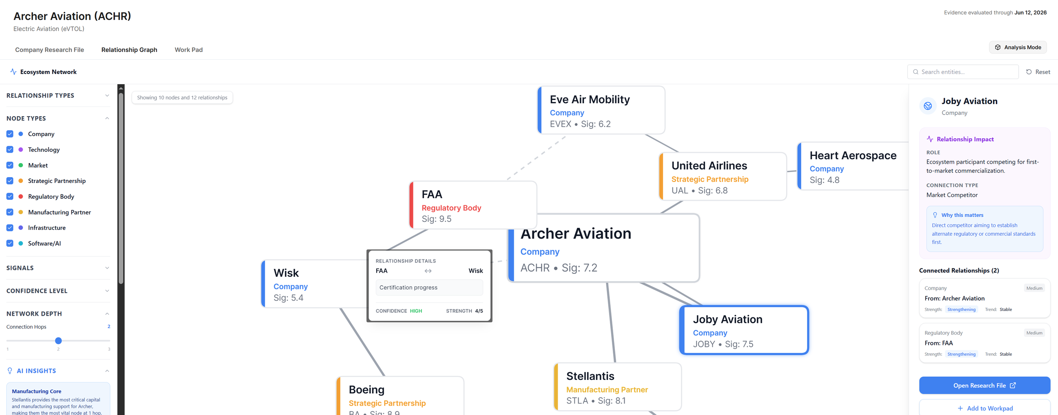Uncheck the Company node type checkbox
The width and height of the screenshot is (1058, 415).
click(x=10, y=134)
